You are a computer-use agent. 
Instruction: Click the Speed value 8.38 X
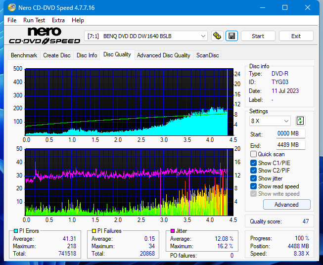point(302,254)
